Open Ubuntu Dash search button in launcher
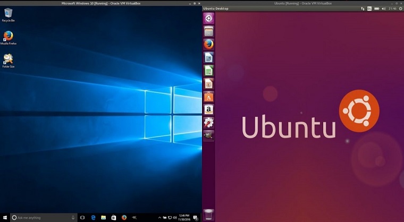Viewport: 404px width, 222px height. (209, 18)
